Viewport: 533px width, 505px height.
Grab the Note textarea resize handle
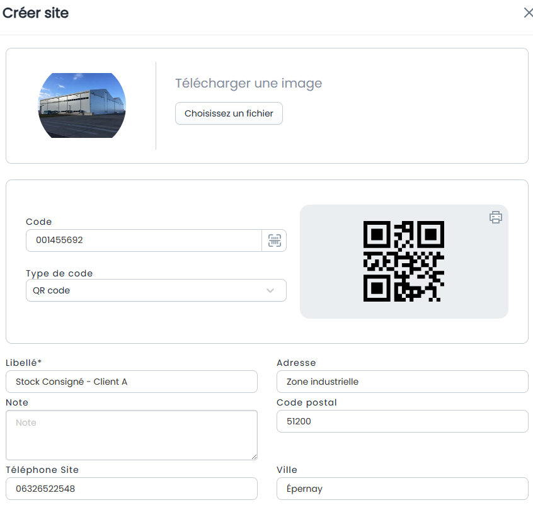click(255, 457)
